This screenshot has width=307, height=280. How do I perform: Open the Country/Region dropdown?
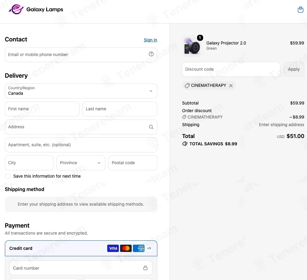81,91
